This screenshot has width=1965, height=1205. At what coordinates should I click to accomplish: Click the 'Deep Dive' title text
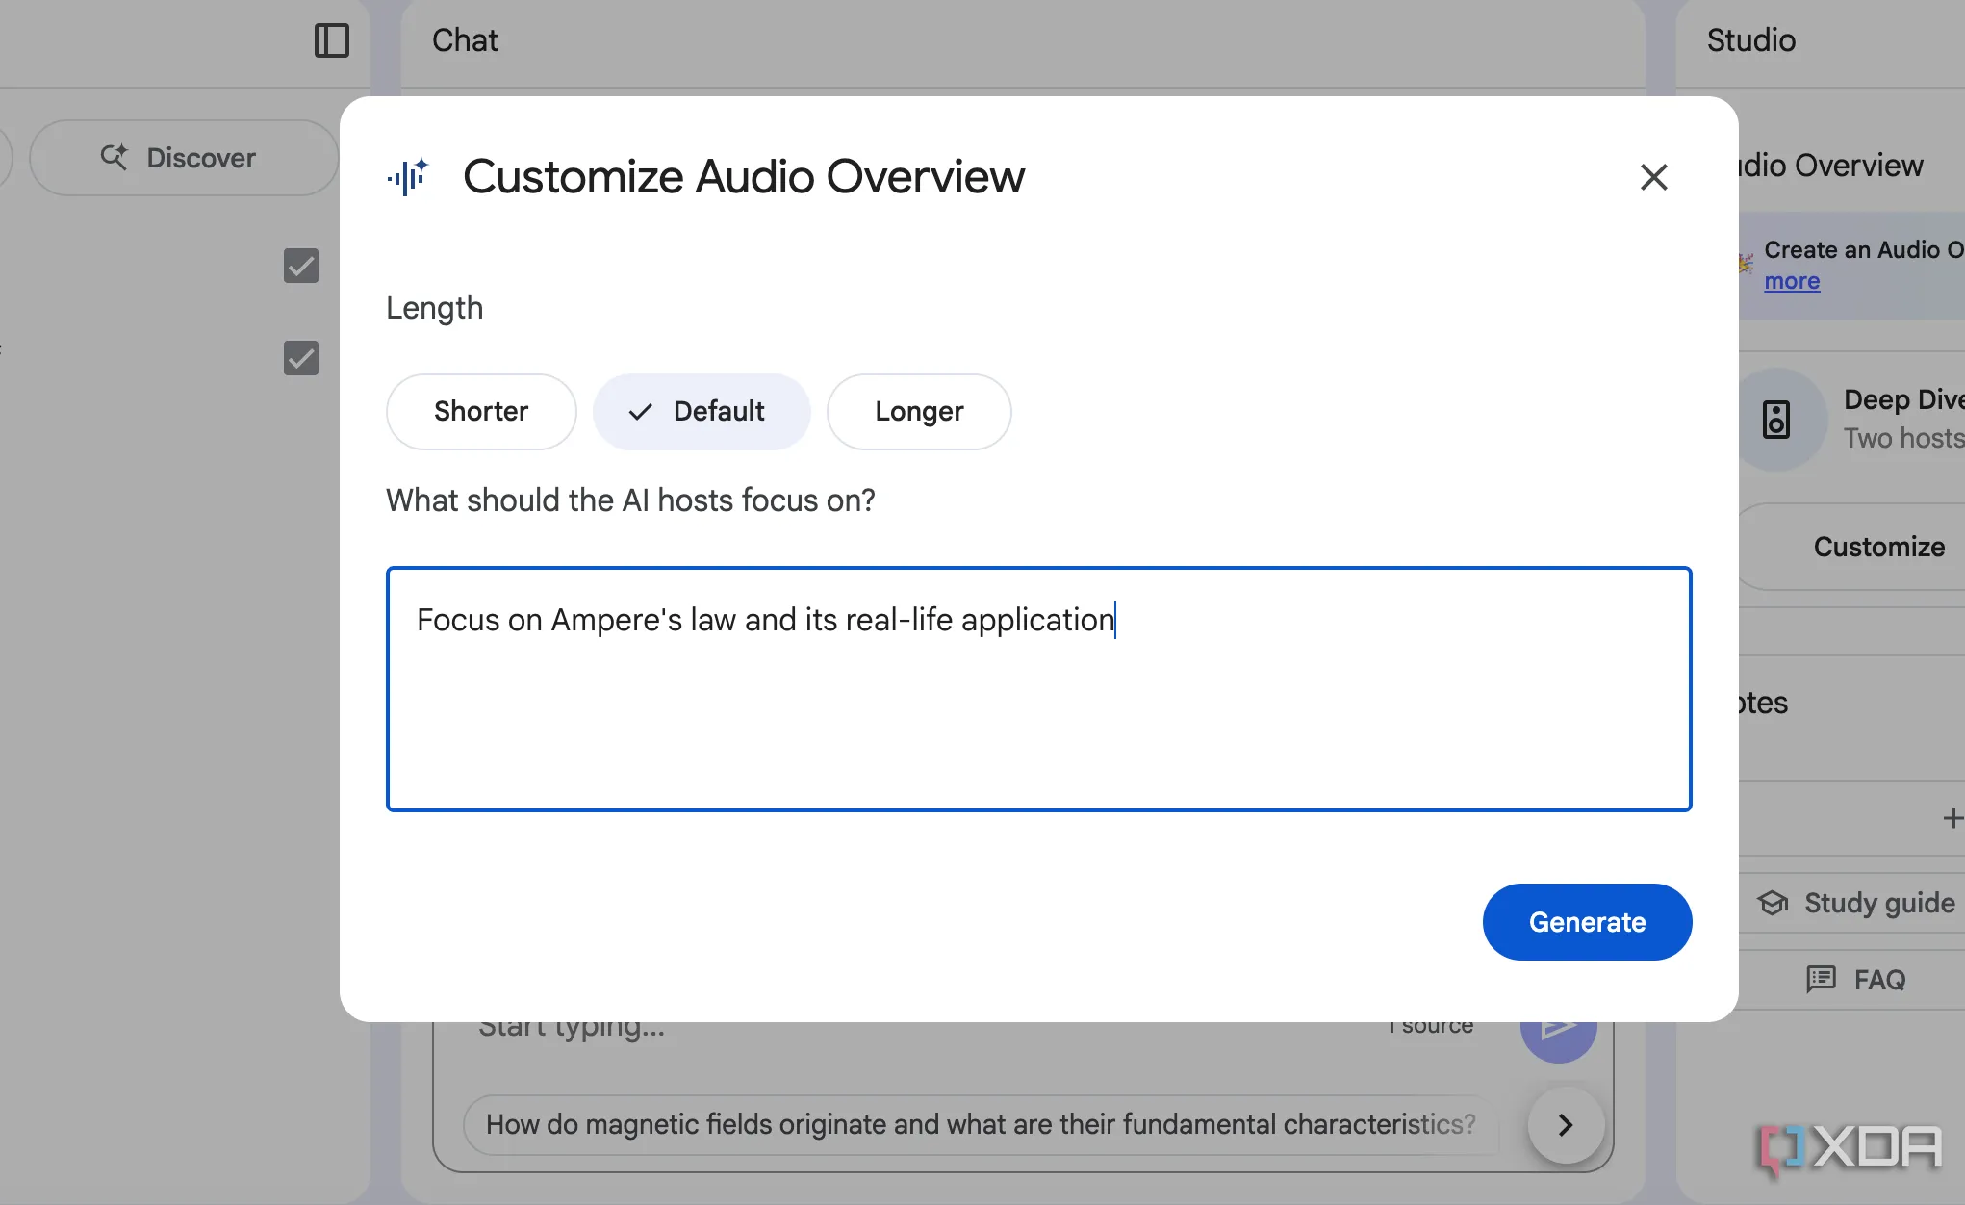pos(1903,399)
